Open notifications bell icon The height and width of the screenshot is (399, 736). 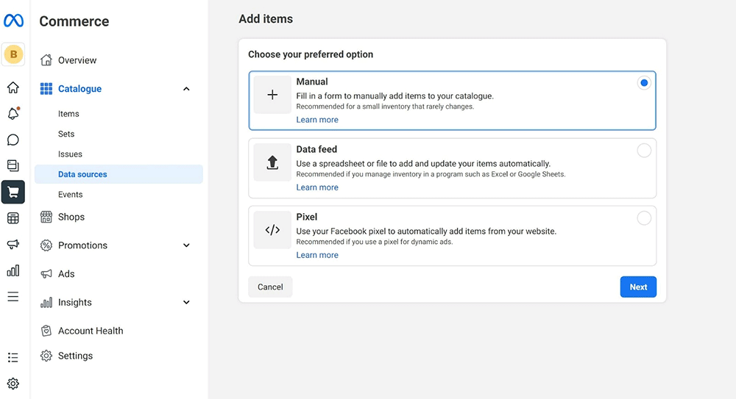coord(13,114)
